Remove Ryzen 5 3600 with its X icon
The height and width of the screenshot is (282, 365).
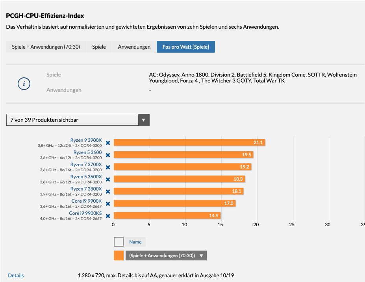(108, 155)
